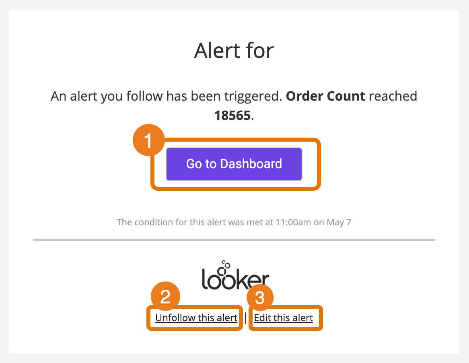Open Unfollow this alert link

[x=196, y=318]
